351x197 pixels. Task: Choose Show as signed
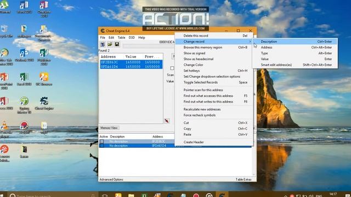(214, 53)
